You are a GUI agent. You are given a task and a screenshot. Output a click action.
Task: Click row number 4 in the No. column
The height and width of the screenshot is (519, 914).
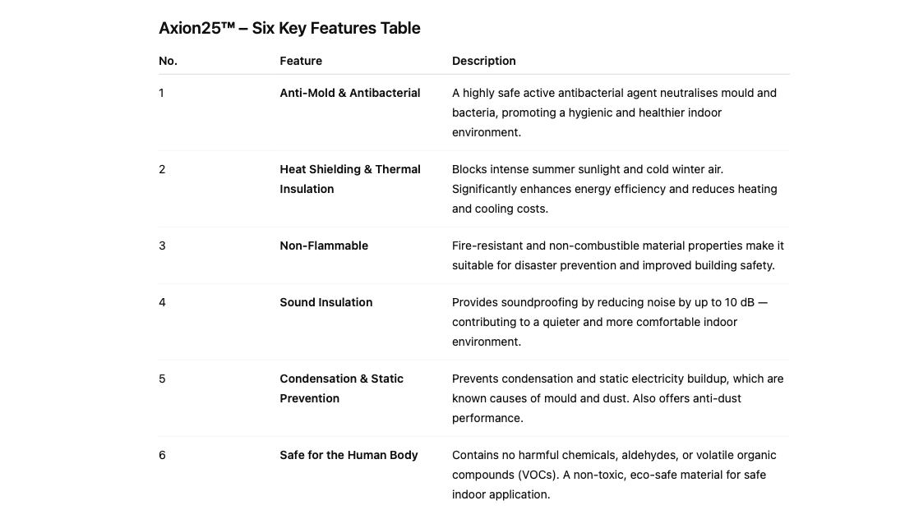point(162,302)
